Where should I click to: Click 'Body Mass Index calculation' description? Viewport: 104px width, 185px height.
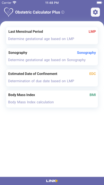coord(31,102)
